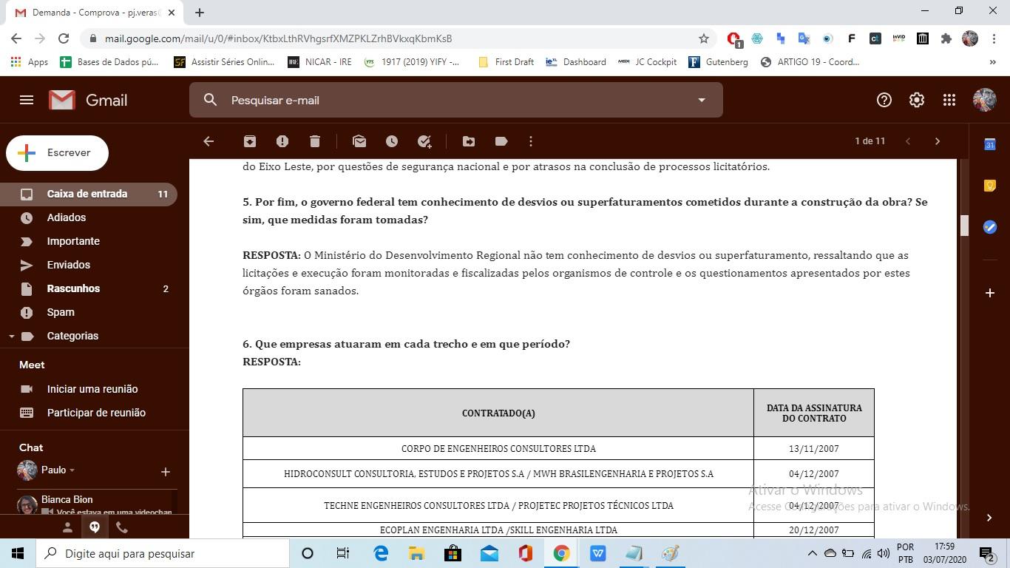This screenshot has height=568, width=1010.
Task: Open Contacts tab in chat panel
Action: (x=67, y=527)
